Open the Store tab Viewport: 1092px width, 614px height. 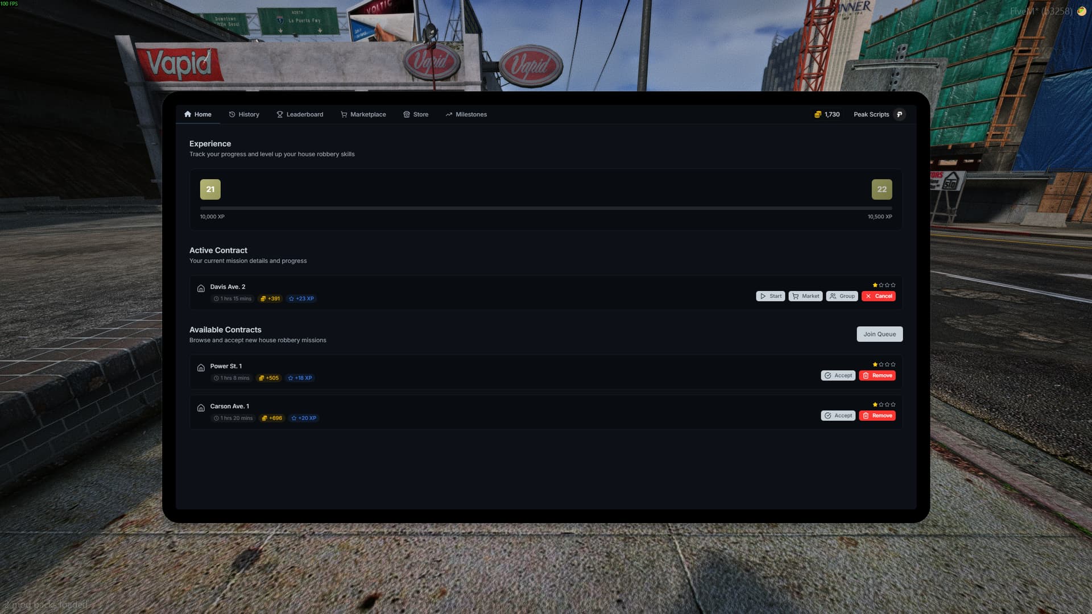click(x=416, y=114)
